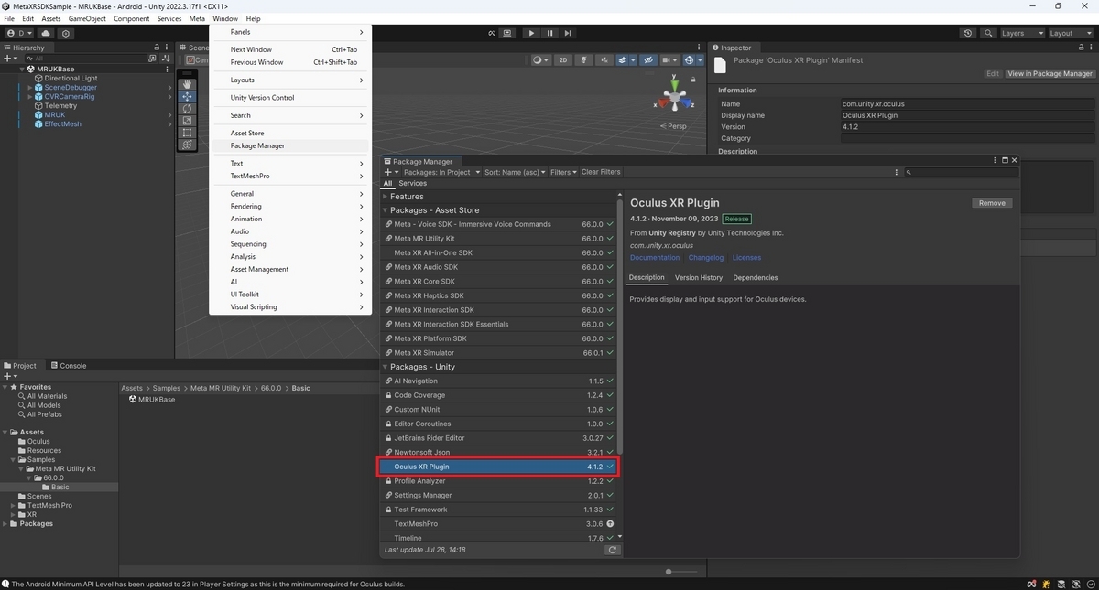Viewport: 1099px width, 590px height.
Task: Select the EffectMesh prefab in Hierarchy
Action: coord(62,124)
